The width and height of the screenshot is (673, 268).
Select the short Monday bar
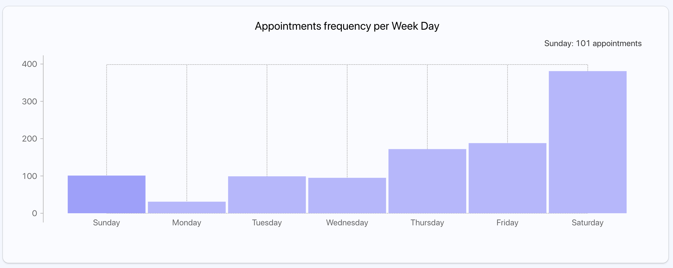[187, 207]
